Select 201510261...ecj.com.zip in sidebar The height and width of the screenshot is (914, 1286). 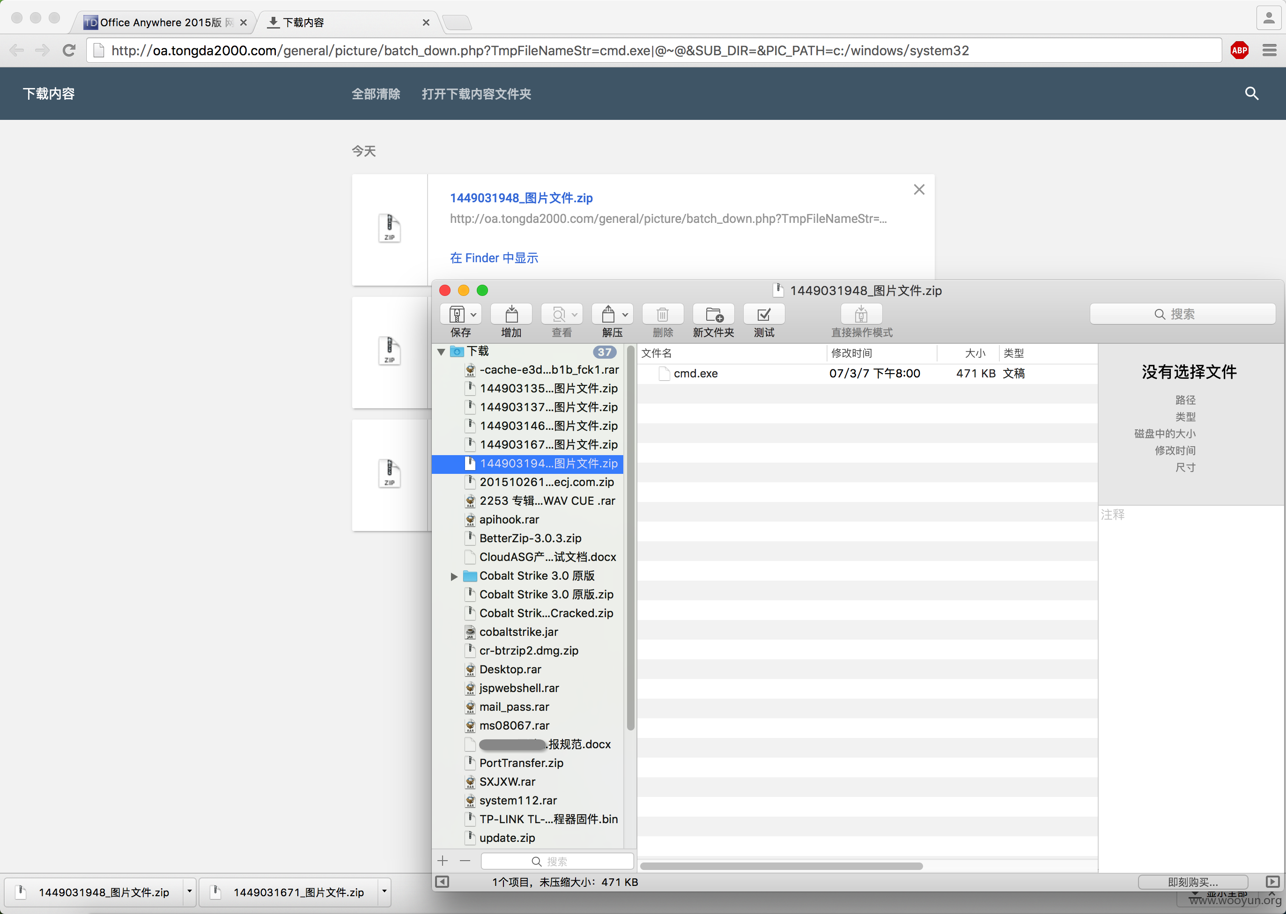click(x=528, y=482)
